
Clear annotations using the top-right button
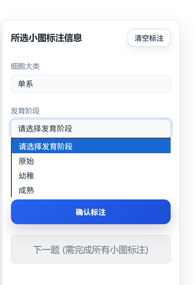point(149,38)
